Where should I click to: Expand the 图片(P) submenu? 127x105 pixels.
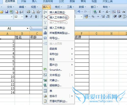tap(59, 65)
